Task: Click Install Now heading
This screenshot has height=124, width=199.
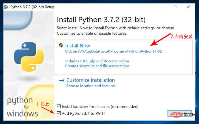Action: pos(78,46)
